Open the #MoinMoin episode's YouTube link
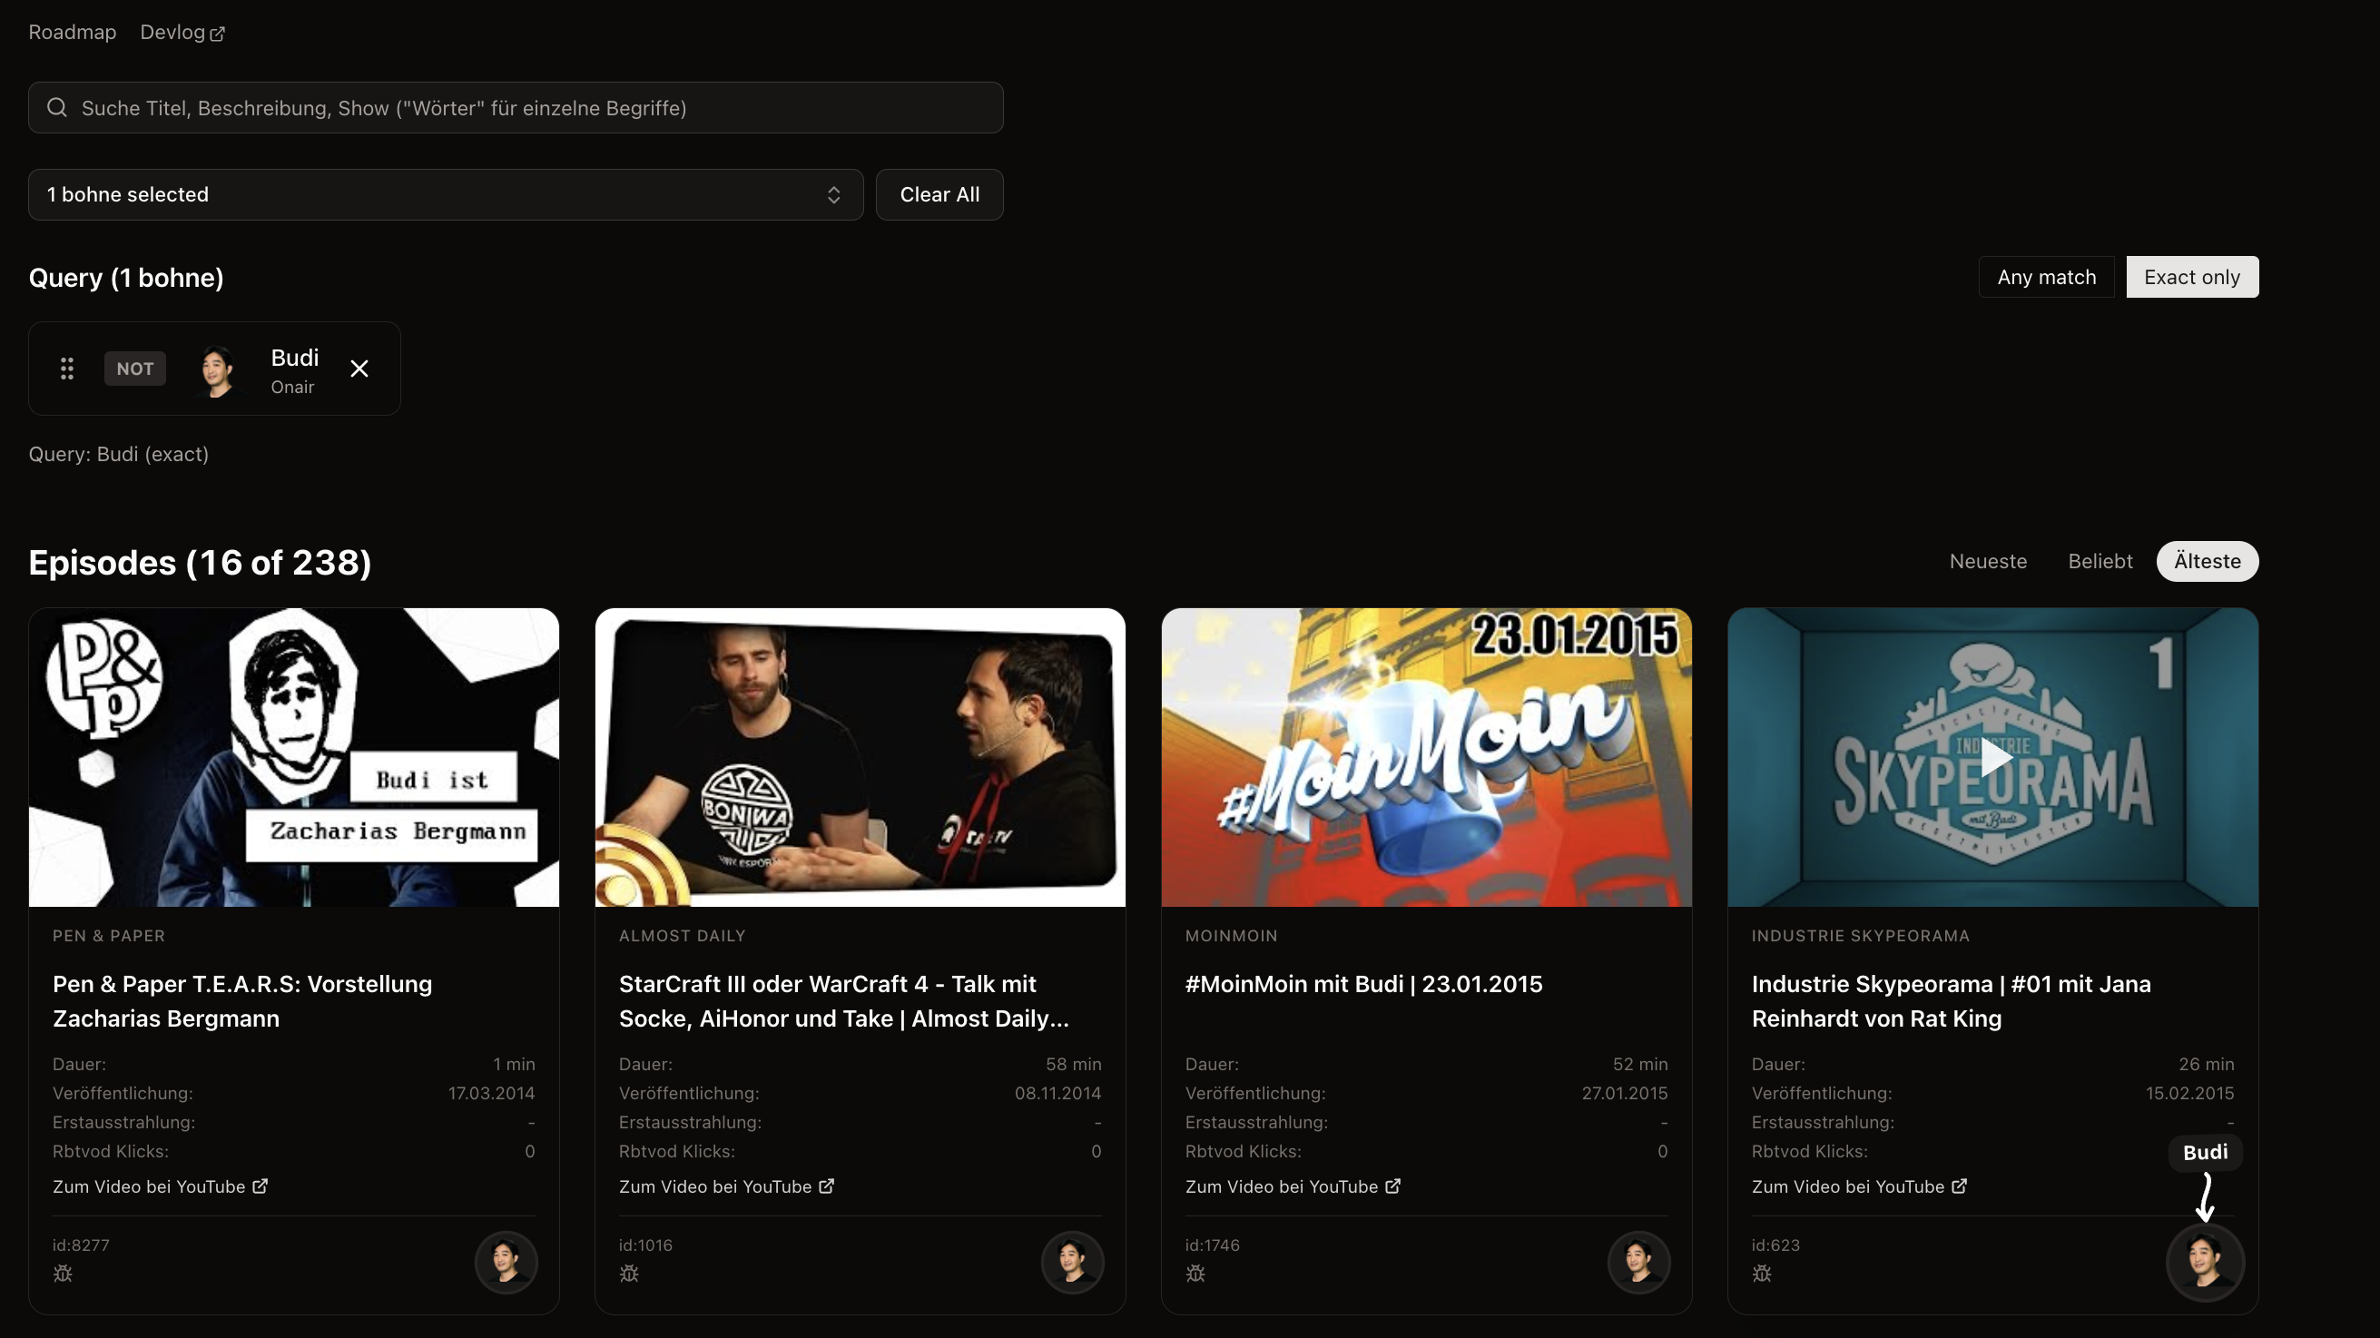 coord(1292,1186)
